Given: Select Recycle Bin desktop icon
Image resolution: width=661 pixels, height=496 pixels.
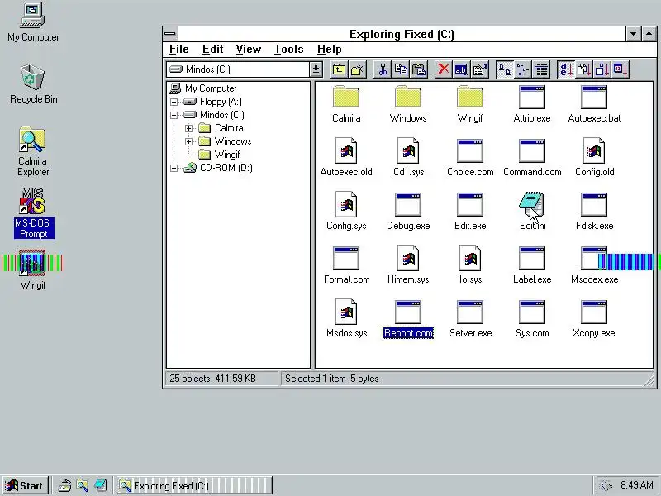Looking at the screenshot, I should [x=33, y=84].
